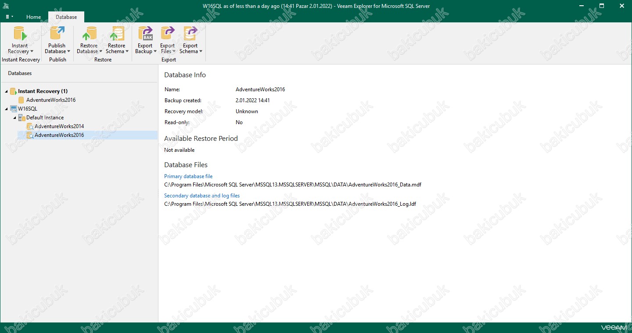Viewport: 632px width, 333px height.
Task: Open the Export Files dropdown arrow
Action: (174, 52)
